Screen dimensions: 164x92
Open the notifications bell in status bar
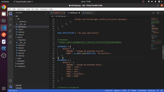pyautogui.click(x=161, y=90)
